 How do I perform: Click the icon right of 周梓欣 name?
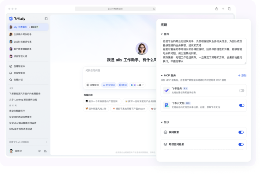(x=39, y=151)
